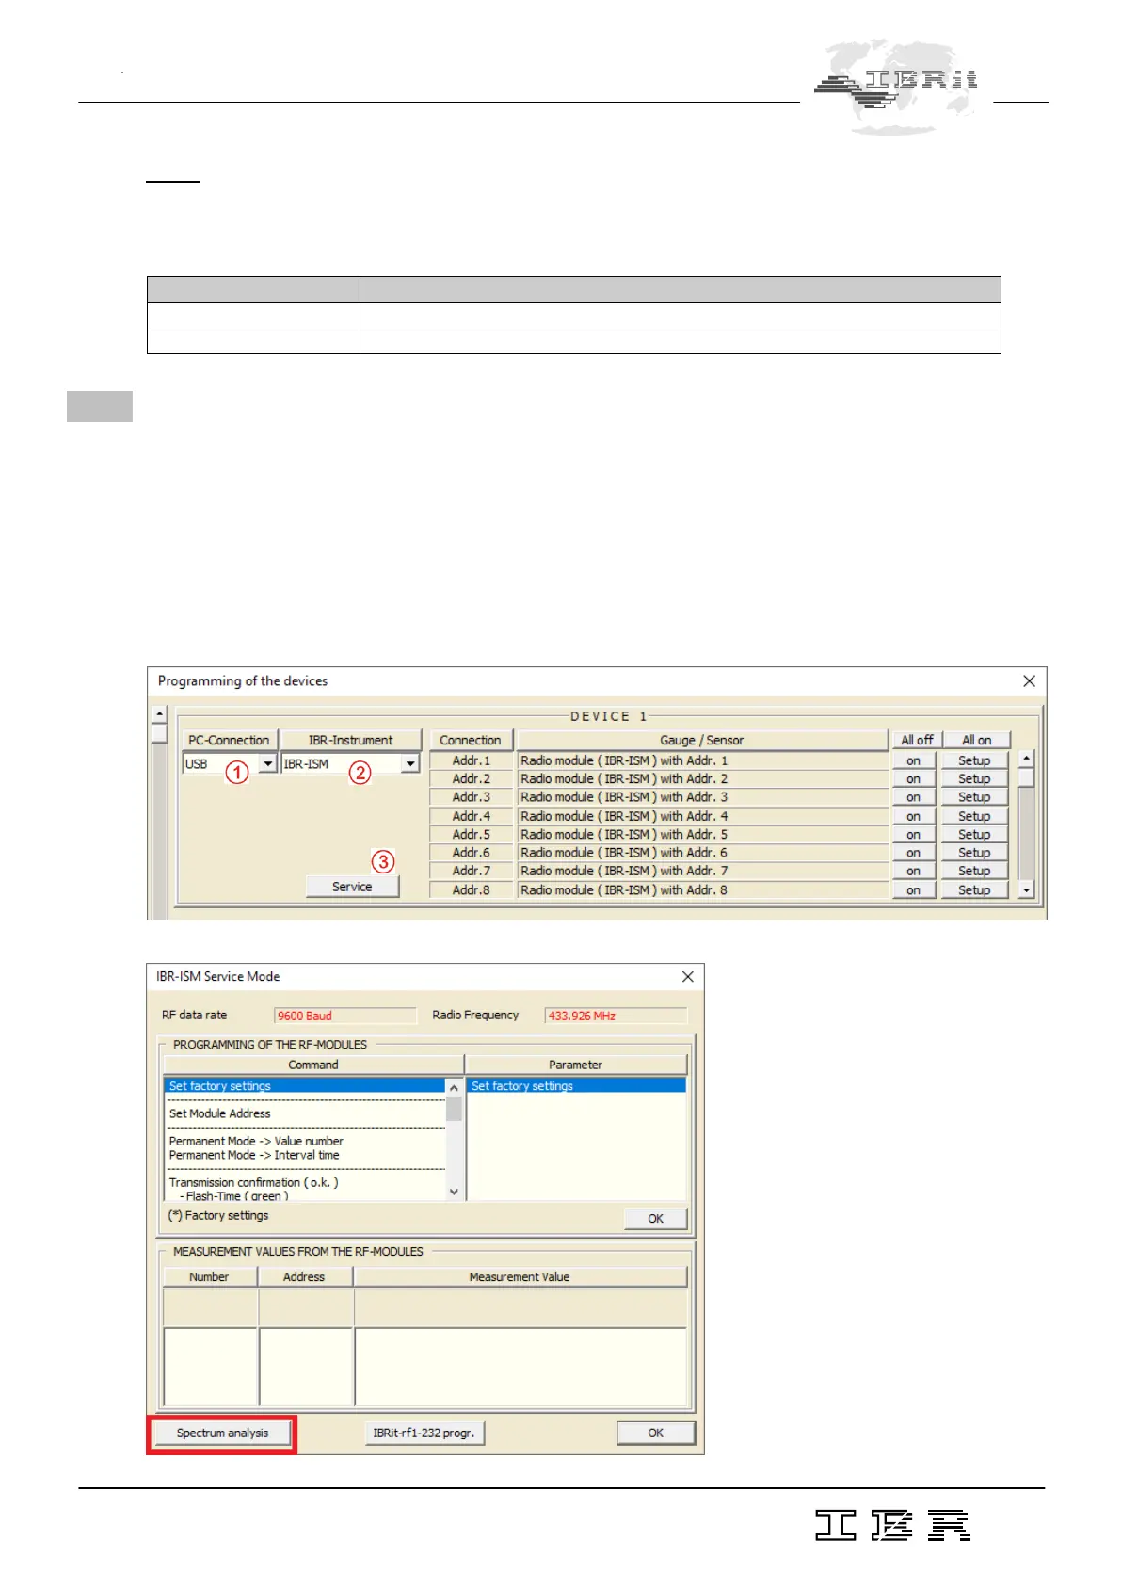Select 'Permanent Mode -> Interval time' command
The height and width of the screenshot is (1585, 1121).
pos(254,1155)
